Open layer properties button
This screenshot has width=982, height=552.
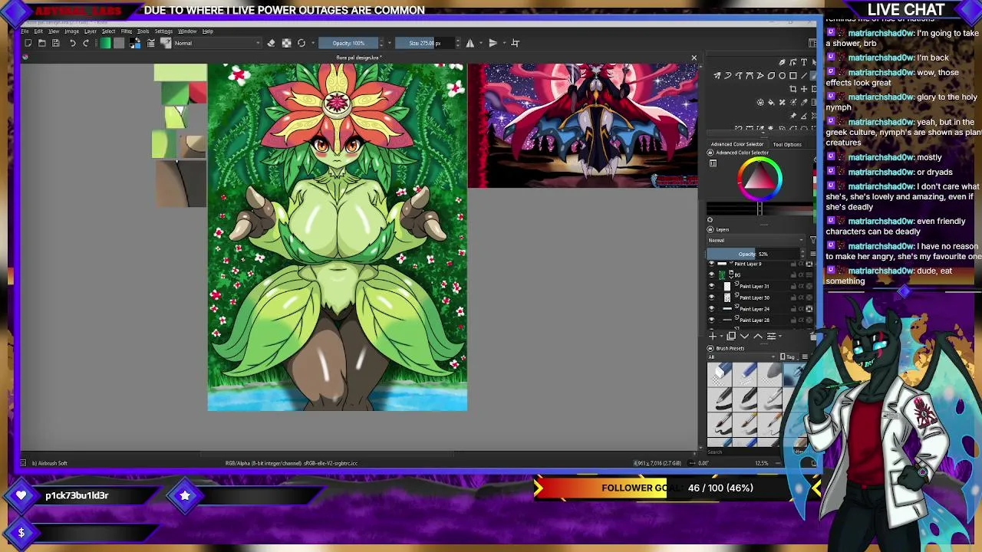click(x=771, y=337)
